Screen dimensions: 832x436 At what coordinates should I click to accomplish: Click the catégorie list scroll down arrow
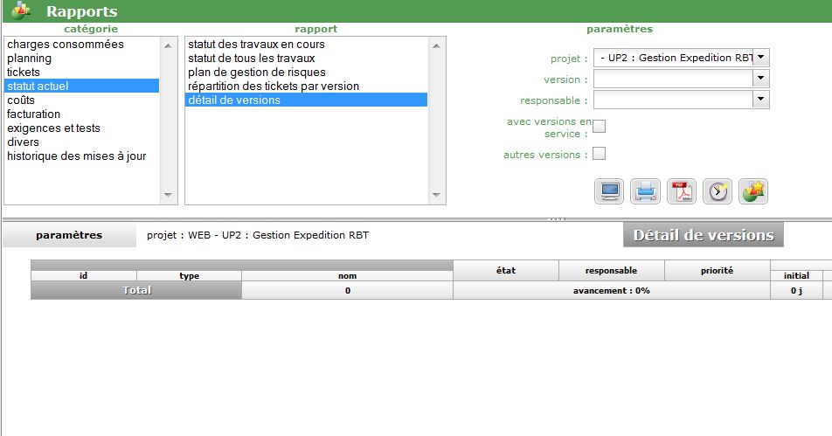(169, 196)
